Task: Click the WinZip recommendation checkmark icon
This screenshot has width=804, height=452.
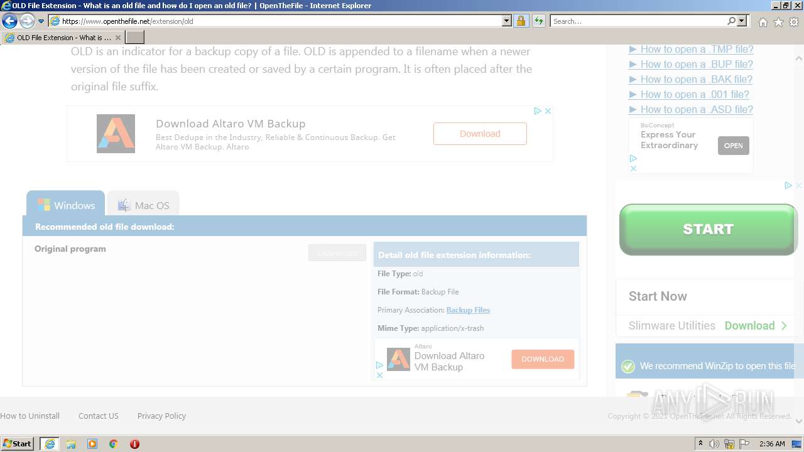Action: [x=627, y=367]
